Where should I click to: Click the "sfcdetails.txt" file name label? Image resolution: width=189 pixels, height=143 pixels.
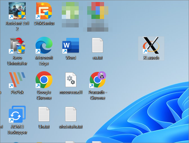[x=71, y=127]
